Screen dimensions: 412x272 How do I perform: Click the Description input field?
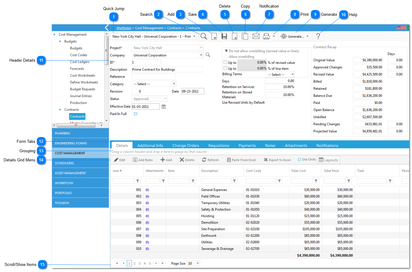pos(167,69)
